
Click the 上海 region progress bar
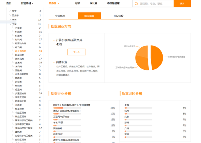coord(138,108)
